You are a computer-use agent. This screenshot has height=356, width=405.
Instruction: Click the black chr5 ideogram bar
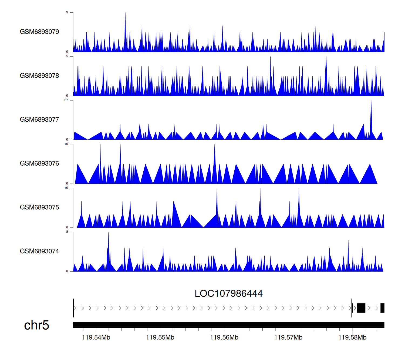pos(228,325)
